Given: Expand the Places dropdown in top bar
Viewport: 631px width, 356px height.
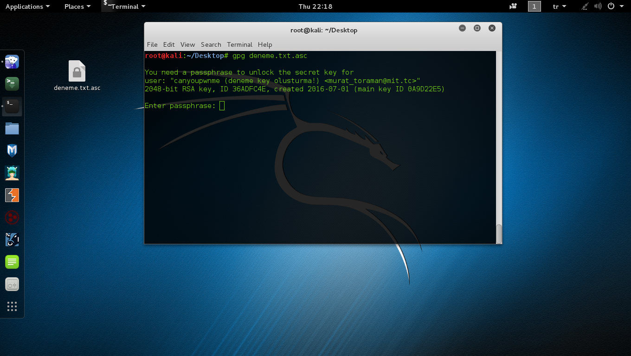Looking at the screenshot, I should pos(77,6).
